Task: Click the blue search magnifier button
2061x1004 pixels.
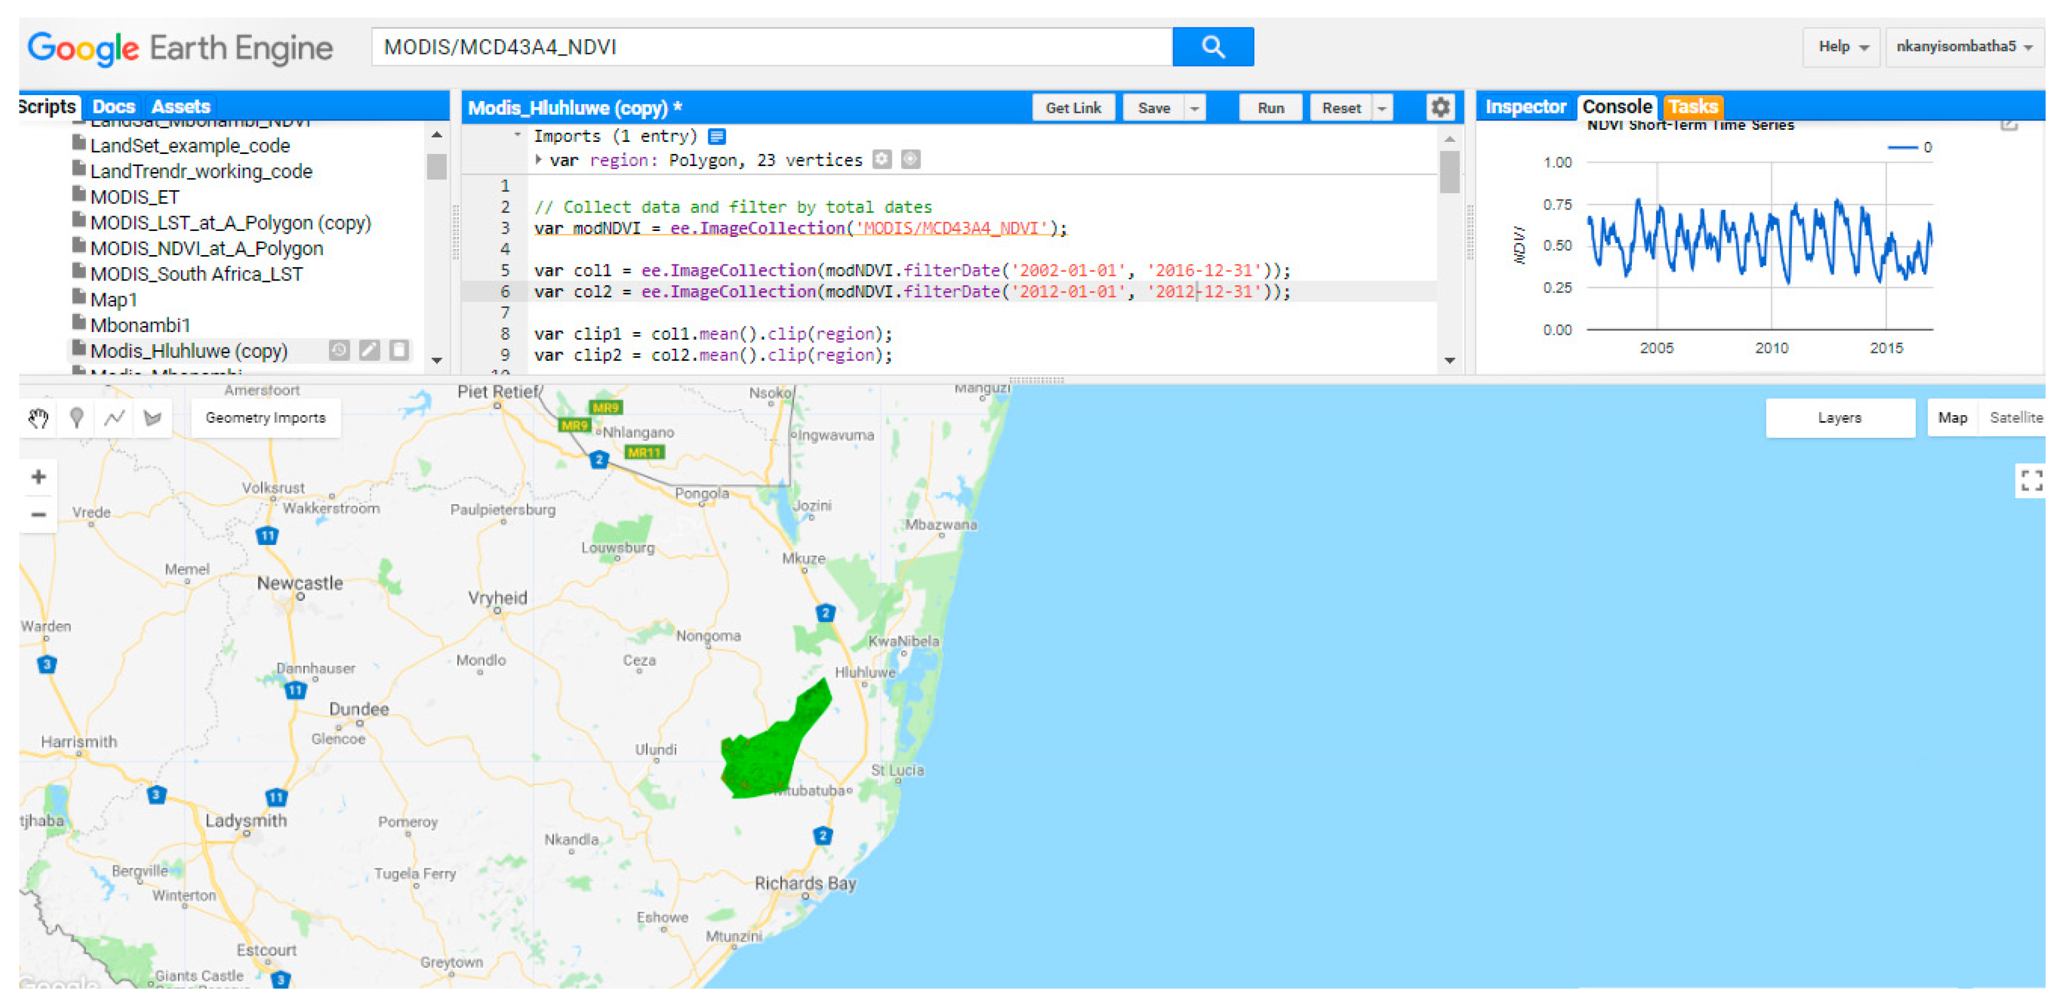Action: point(1212,47)
